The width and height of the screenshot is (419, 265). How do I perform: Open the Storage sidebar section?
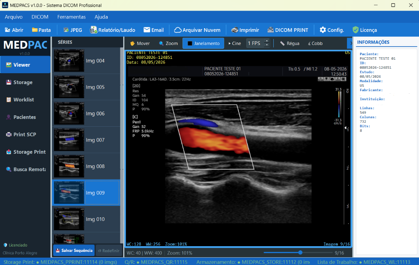point(25,82)
